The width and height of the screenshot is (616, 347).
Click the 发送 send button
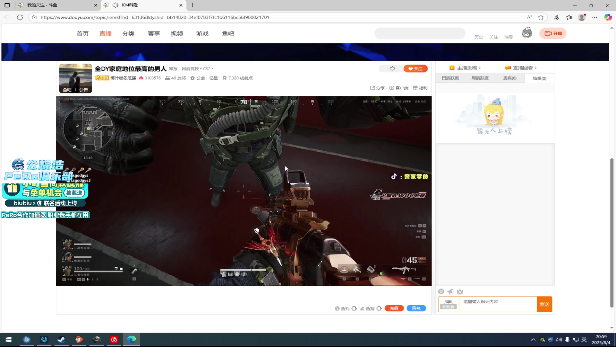[544, 304]
